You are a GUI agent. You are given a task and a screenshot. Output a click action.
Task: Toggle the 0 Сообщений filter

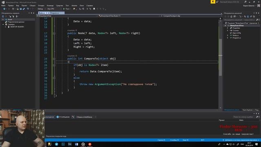(63, 117)
